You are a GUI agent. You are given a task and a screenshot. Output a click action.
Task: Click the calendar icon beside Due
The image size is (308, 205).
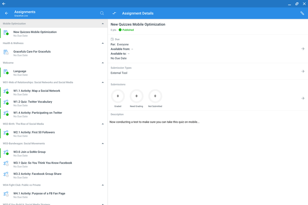click(112, 39)
